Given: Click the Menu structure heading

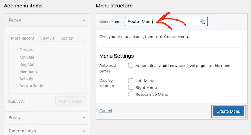Looking at the screenshot, I should (x=114, y=6).
